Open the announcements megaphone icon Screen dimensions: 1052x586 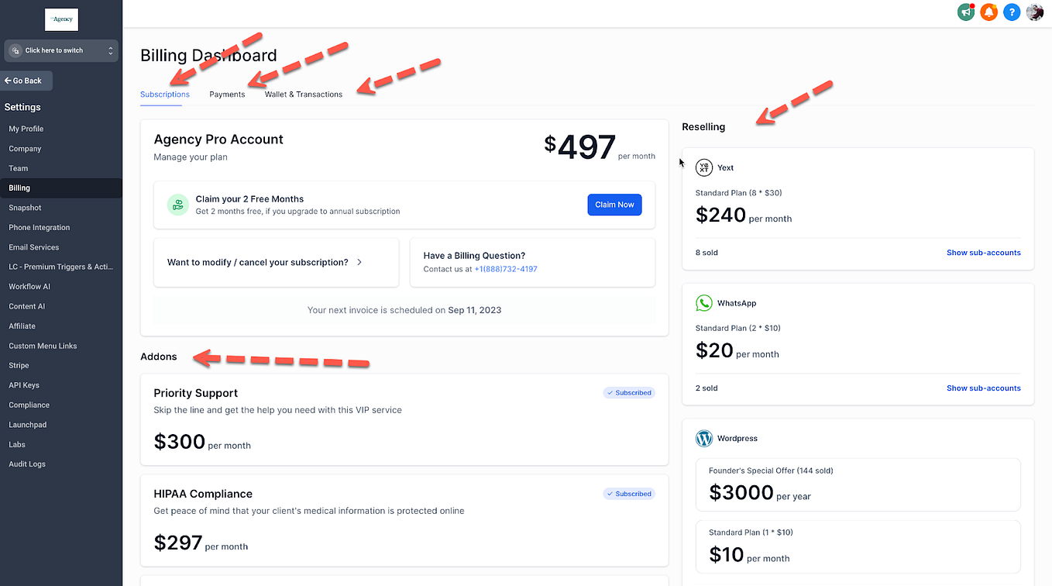tap(965, 12)
